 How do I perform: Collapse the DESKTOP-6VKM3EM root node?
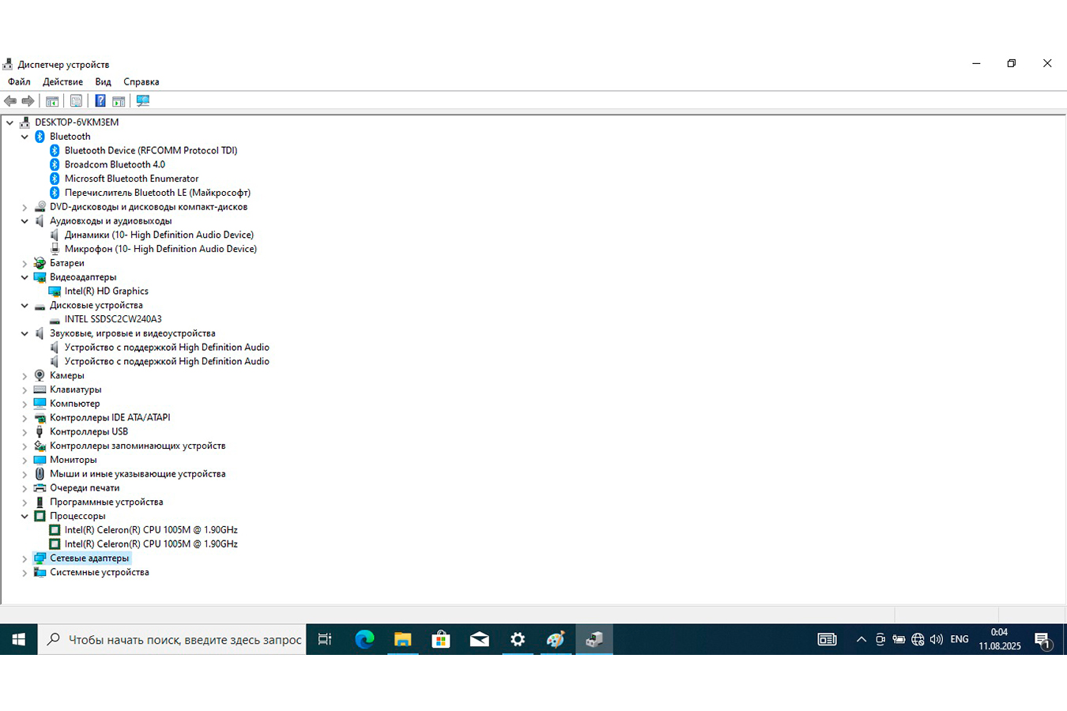point(9,122)
